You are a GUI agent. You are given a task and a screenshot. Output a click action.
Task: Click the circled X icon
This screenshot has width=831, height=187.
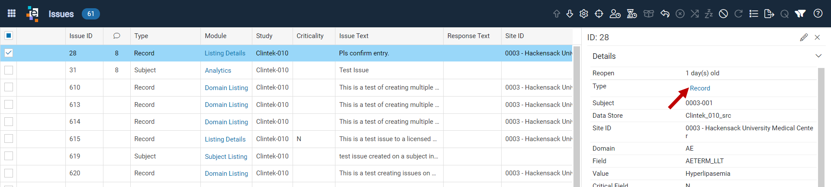tap(680, 14)
